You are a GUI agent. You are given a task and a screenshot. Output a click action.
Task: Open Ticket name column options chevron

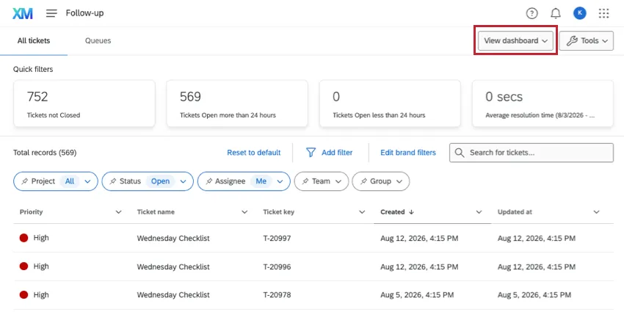click(244, 212)
